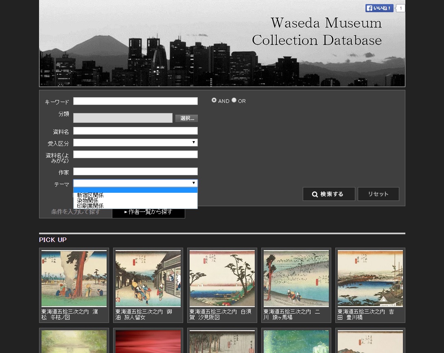Viewport: 444px width, 353px height.
Task: Click caption 東海道五拾三次之内 御油 旅人留女
Action: coord(144,314)
